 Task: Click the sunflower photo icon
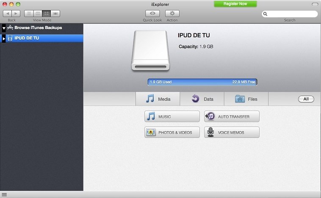point(151,132)
